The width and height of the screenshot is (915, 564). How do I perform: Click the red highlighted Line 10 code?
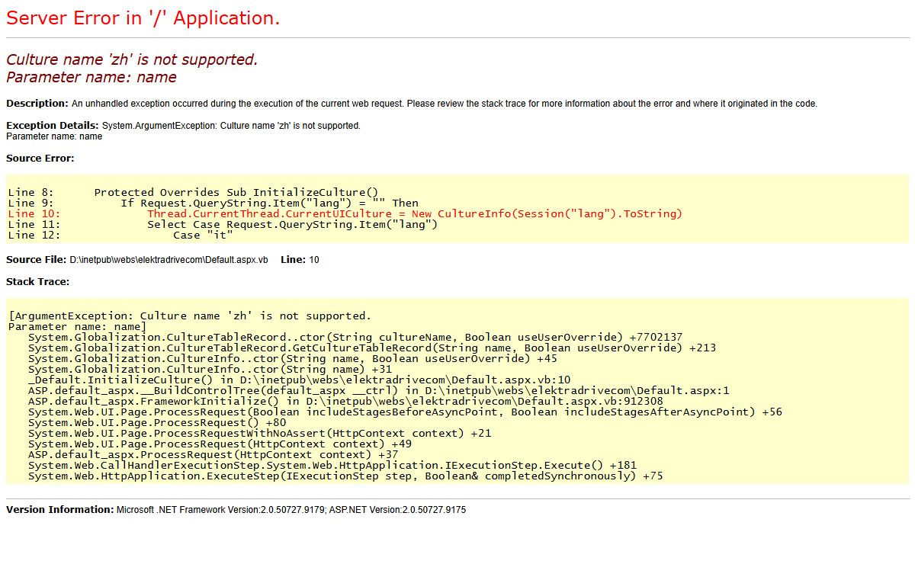coord(345,213)
